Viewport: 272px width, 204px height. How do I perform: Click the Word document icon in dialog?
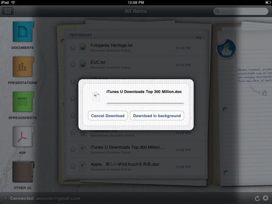[x=96, y=96]
